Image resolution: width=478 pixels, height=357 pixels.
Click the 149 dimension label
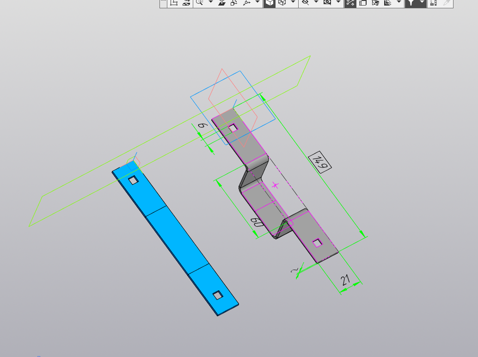pyautogui.click(x=320, y=161)
